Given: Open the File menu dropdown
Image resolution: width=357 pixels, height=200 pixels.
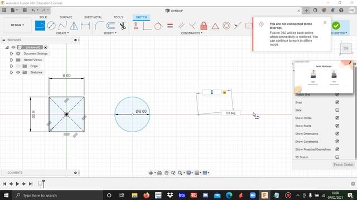Looking at the screenshot, I should [15, 10].
